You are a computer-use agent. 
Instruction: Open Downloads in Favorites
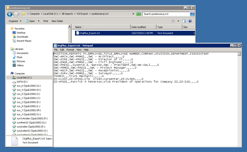point(22,37)
